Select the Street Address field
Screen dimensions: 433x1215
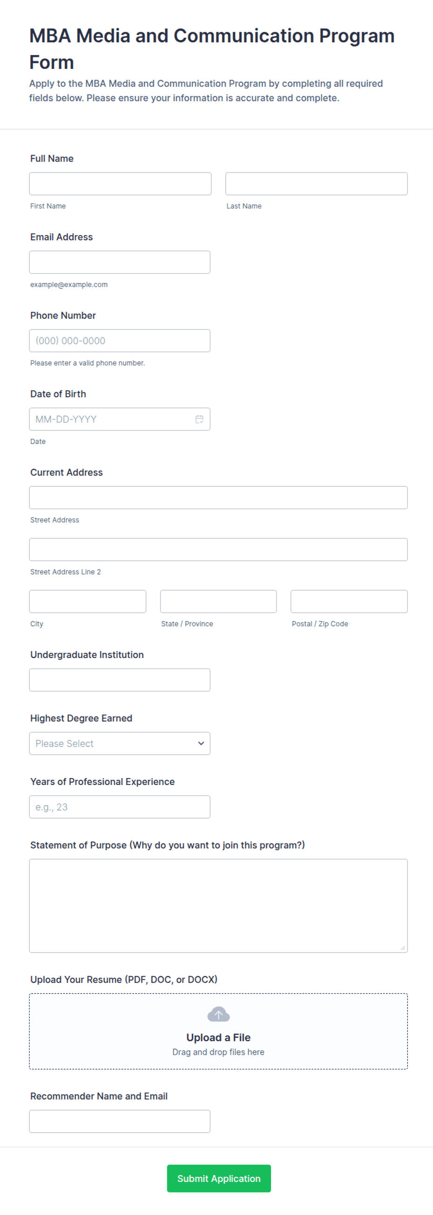218,497
